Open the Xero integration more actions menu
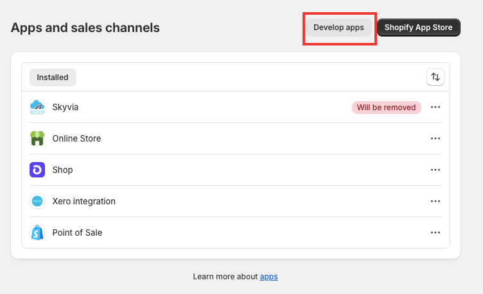The image size is (483, 294). tap(435, 201)
